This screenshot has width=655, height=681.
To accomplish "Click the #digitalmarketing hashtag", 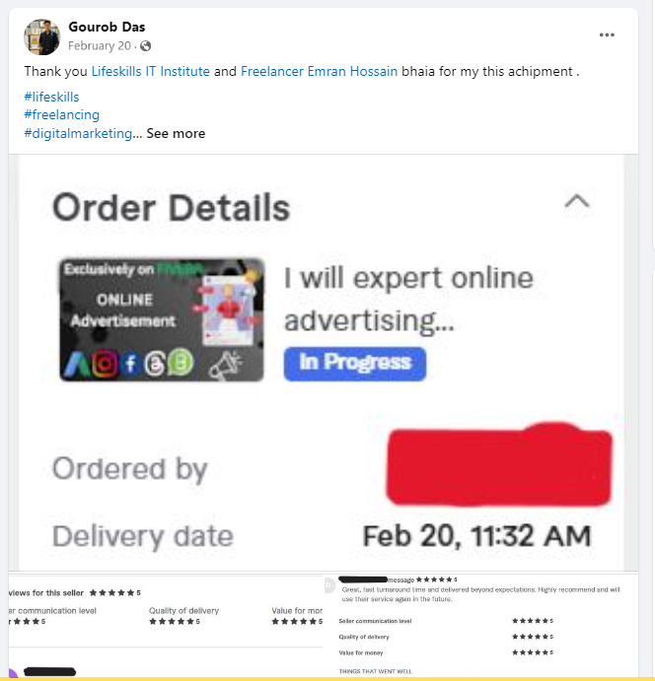I will tap(78, 133).
